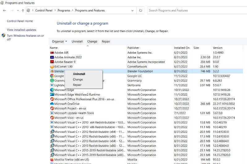Open the address bar history dropdown
Screen dimensions: 247x164
(x=133, y=10)
